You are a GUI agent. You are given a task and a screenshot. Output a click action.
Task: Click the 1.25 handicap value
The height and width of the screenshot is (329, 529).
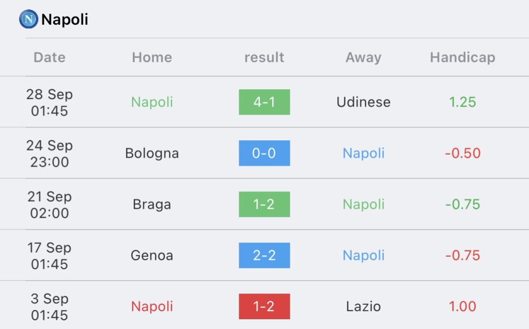[462, 102]
